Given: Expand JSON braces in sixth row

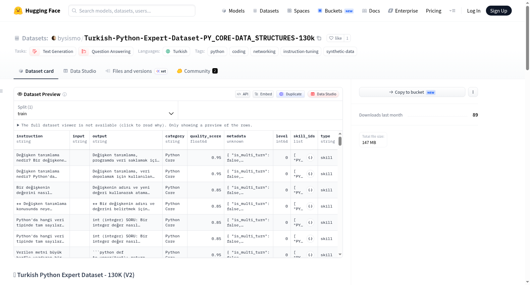Looking at the screenshot, I should (310, 239).
